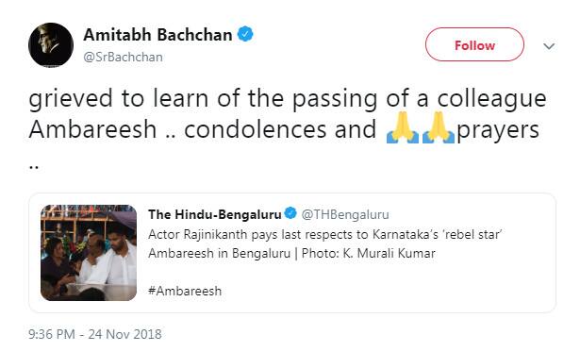The width and height of the screenshot is (580, 352).
Task: Open the Amitabh Bachchan display name link
Action: (x=157, y=35)
